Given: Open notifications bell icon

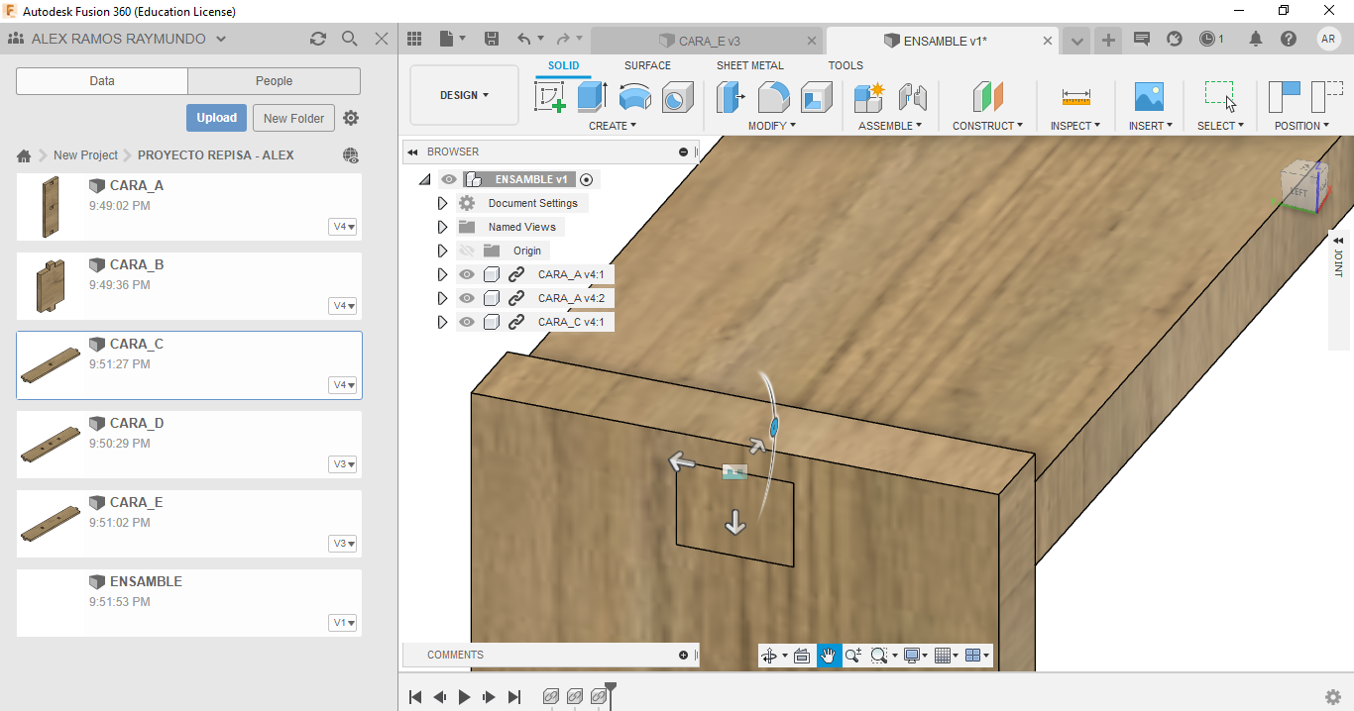Looking at the screenshot, I should pos(1256,39).
